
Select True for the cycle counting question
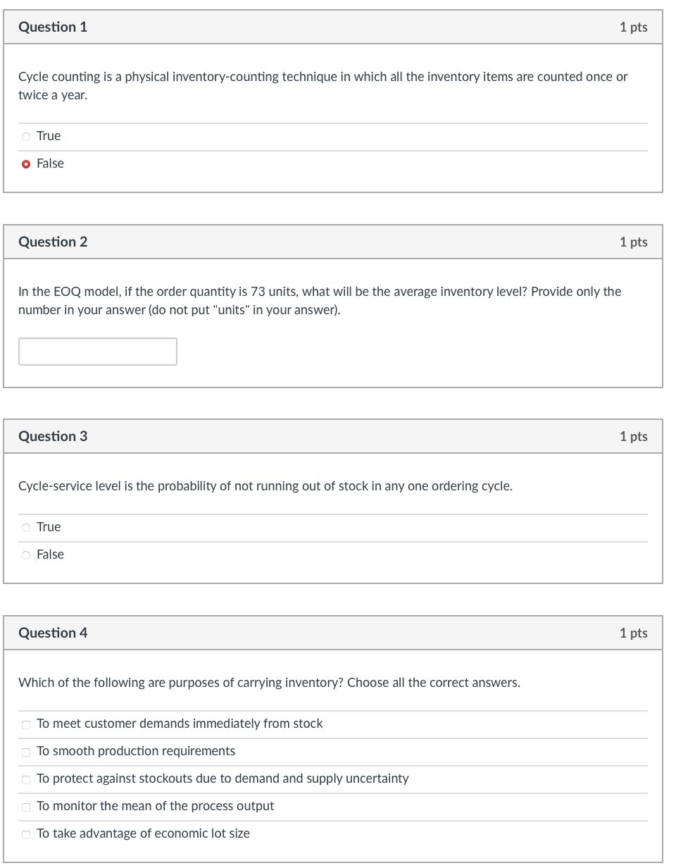(x=26, y=136)
